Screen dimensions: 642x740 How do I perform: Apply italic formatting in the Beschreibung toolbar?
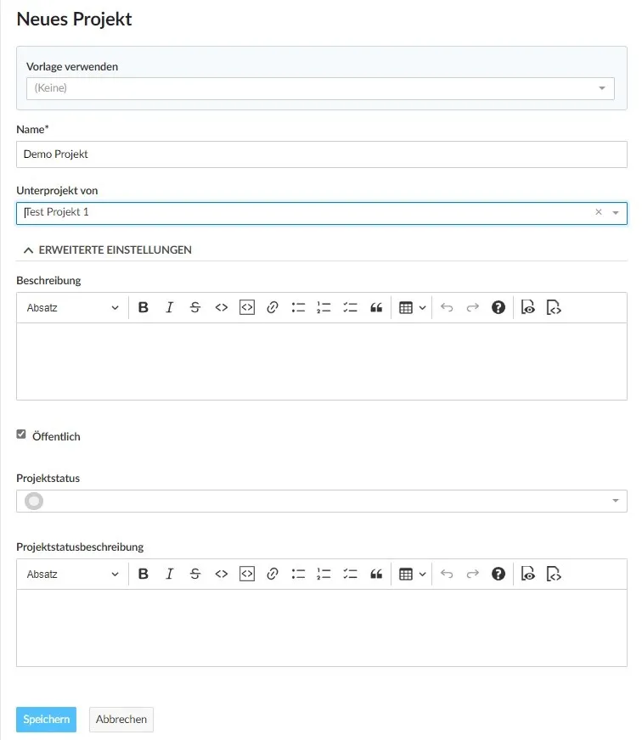click(x=169, y=307)
